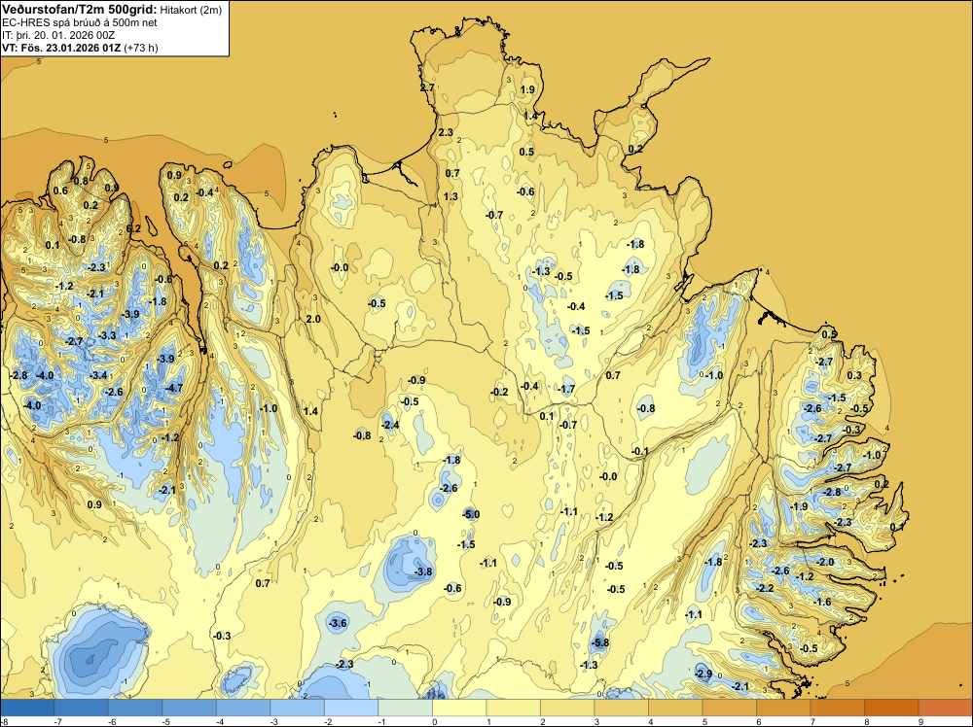Click the 'VT: Fös. 23.01.2026 01Z' valid time
Screen dimensions: 973x727
click(x=61, y=48)
